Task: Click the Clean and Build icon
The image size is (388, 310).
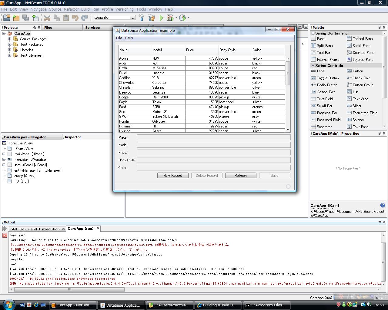Action: tap(151, 18)
